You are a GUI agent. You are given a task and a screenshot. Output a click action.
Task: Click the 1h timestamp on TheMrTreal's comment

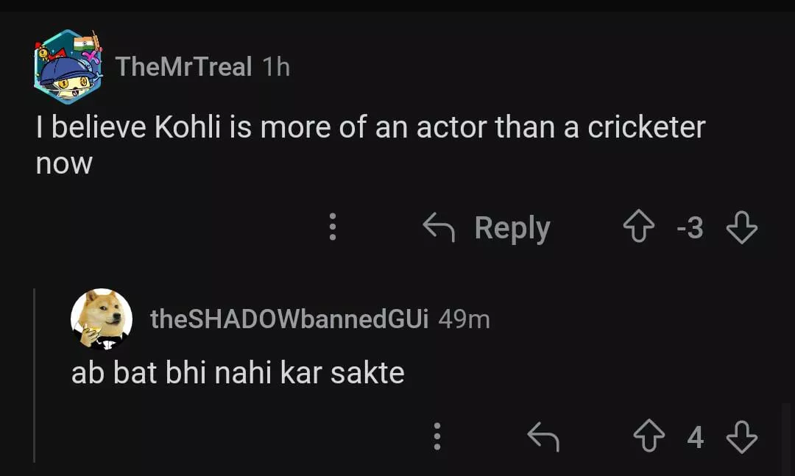(277, 67)
